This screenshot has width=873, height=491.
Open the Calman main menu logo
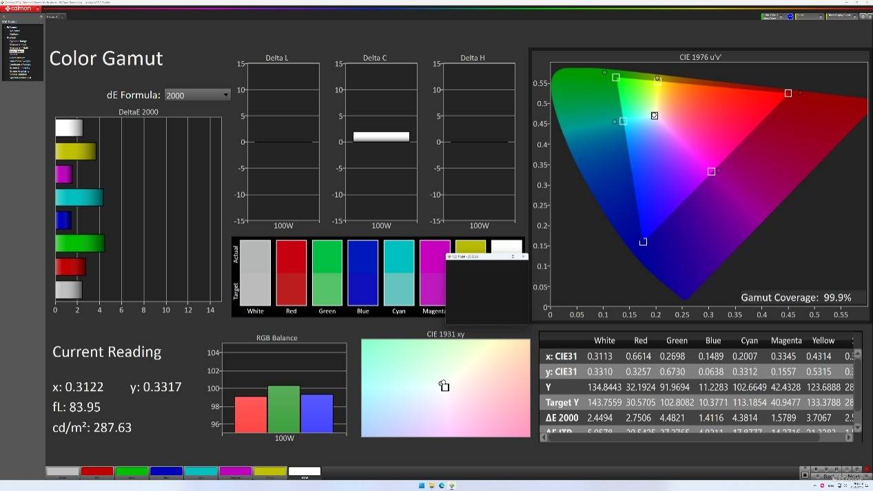[x=19, y=8]
